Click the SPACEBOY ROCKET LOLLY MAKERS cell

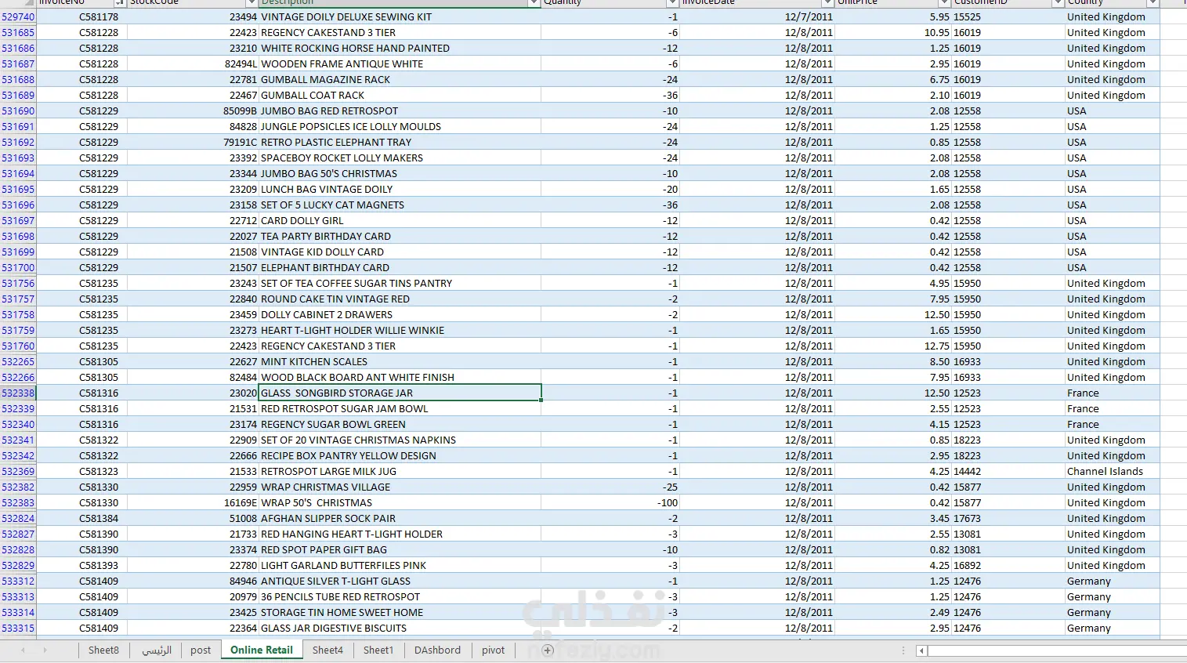click(400, 158)
